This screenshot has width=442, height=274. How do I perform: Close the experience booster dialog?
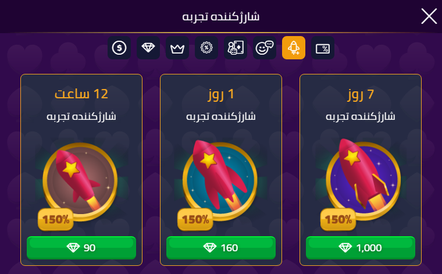(429, 16)
